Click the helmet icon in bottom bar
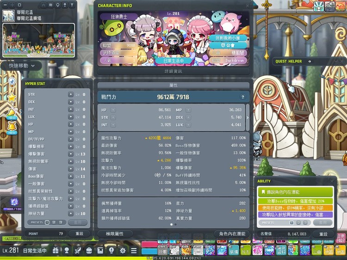347x260 pixels. pyautogui.click(x=89, y=250)
